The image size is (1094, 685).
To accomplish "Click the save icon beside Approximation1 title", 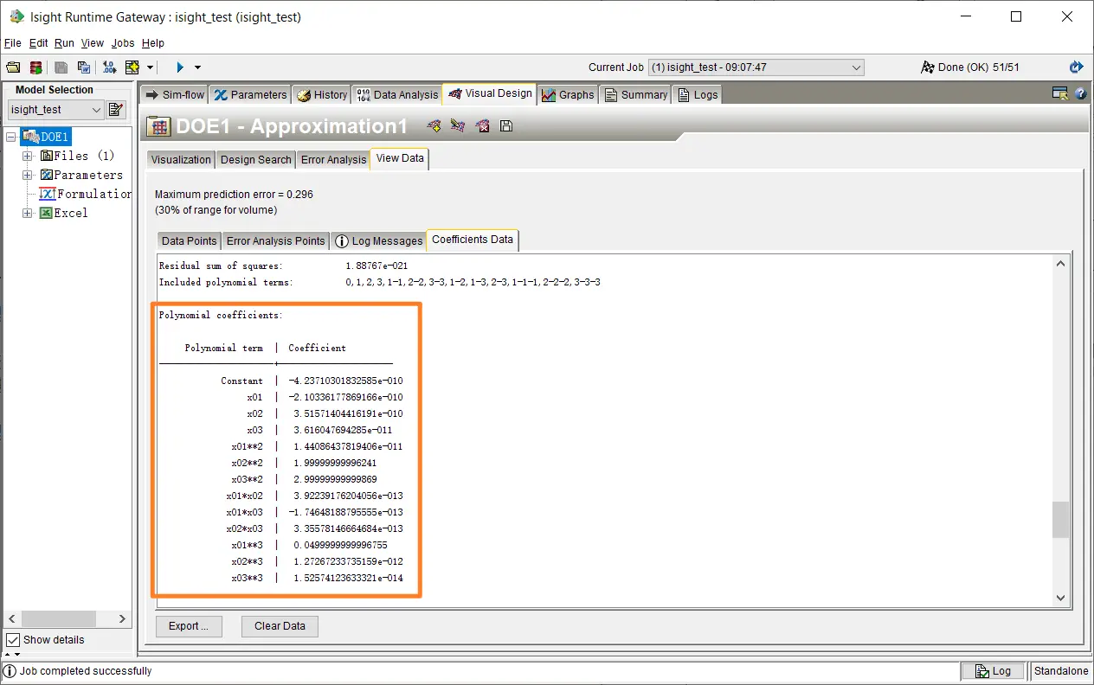I will pyautogui.click(x=506, y=126).
